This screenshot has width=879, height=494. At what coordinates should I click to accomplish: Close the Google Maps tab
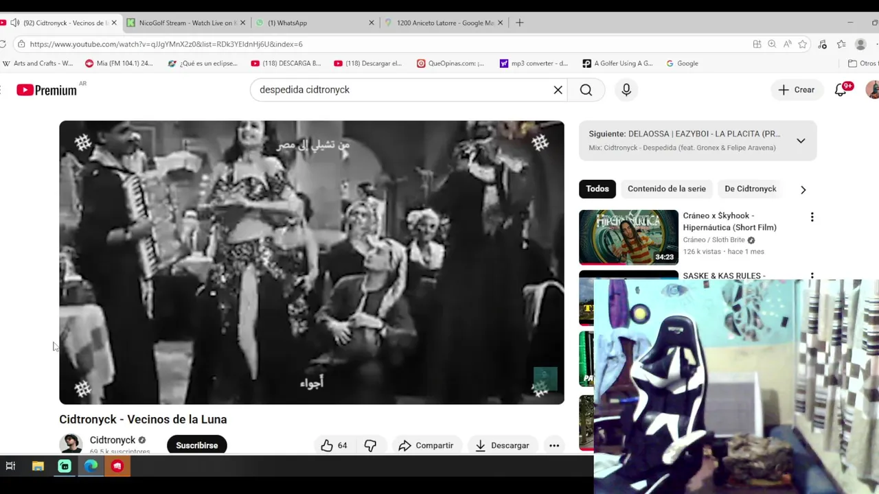pos(500,23)
